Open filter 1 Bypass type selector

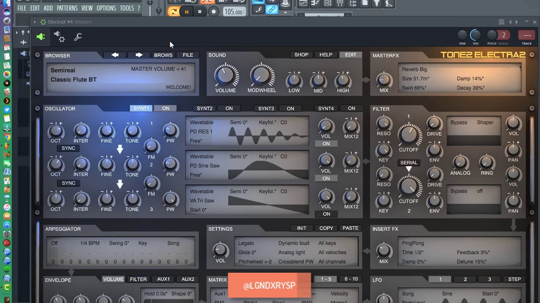[x=459, y=122]
